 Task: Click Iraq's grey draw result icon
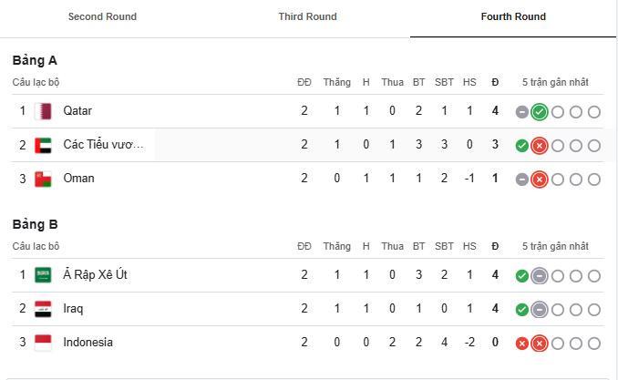point(539,309)
